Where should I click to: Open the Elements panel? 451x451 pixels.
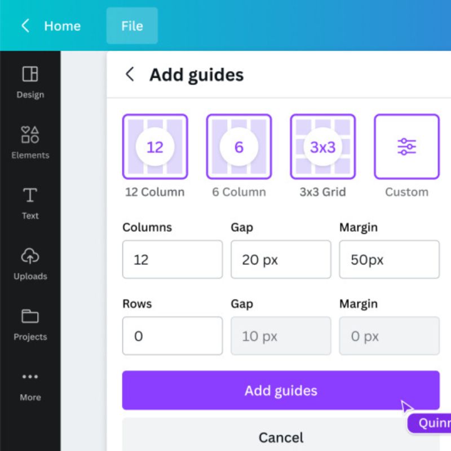coord(30,142)
